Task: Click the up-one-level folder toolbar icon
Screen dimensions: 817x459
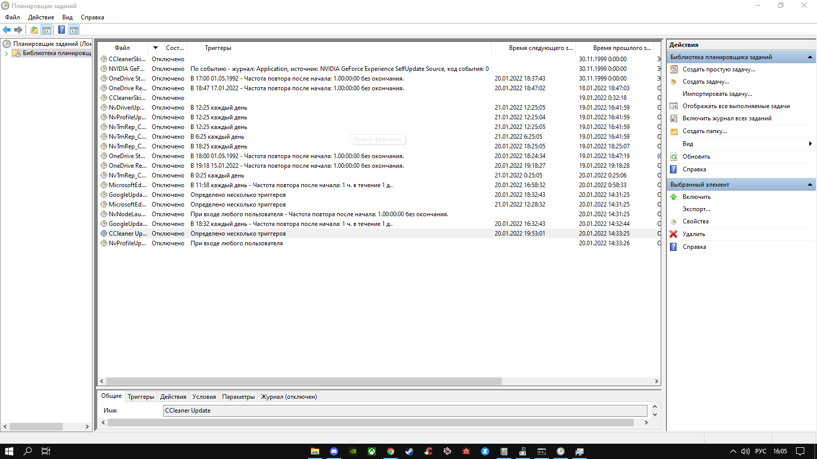Action: tap(34, 30)
